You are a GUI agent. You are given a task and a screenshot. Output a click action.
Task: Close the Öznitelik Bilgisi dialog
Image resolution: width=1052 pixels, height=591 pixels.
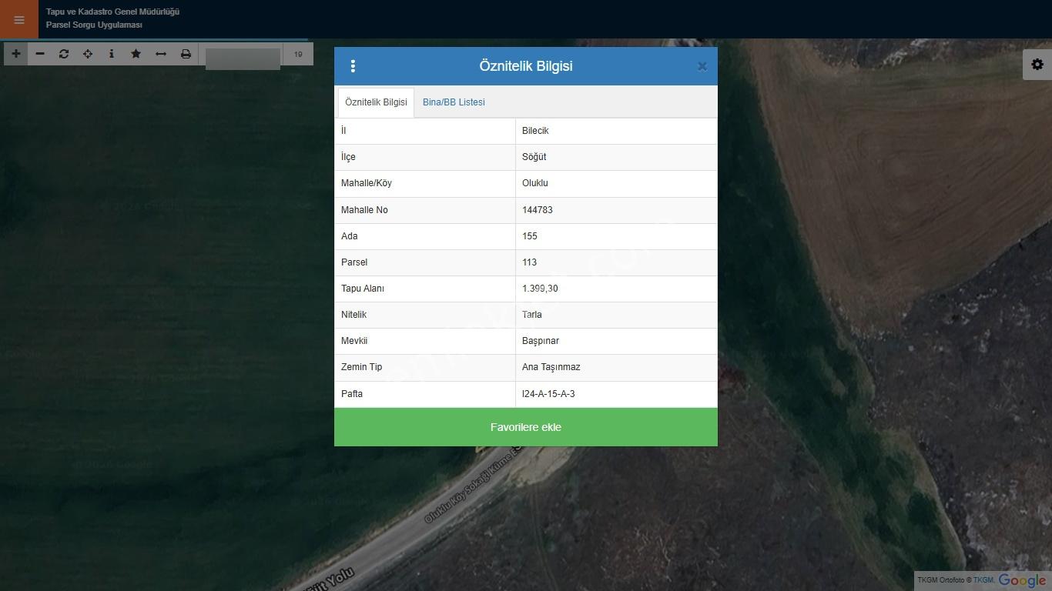[702, 66]
